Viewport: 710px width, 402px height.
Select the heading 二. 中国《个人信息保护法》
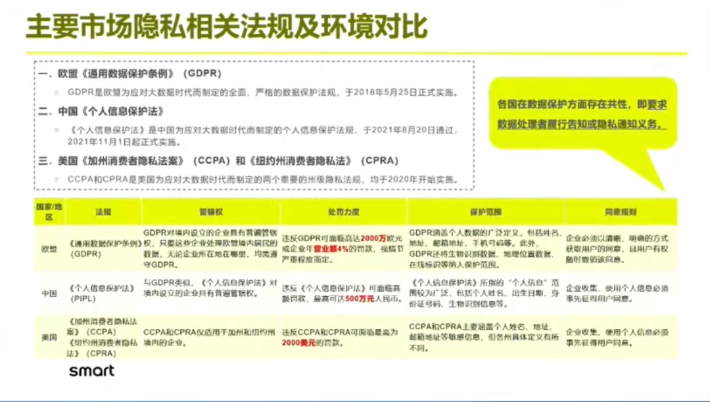[x=101, y=111]
